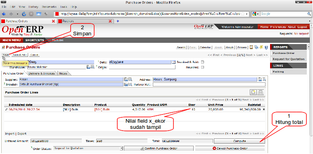313x154 pixels.
Task: Click the Cancel button
Action: click(34, 55)
